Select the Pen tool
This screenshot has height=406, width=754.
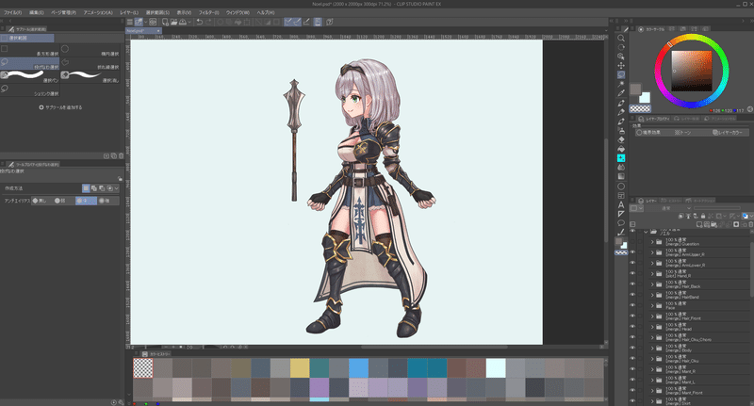[621, 103]
